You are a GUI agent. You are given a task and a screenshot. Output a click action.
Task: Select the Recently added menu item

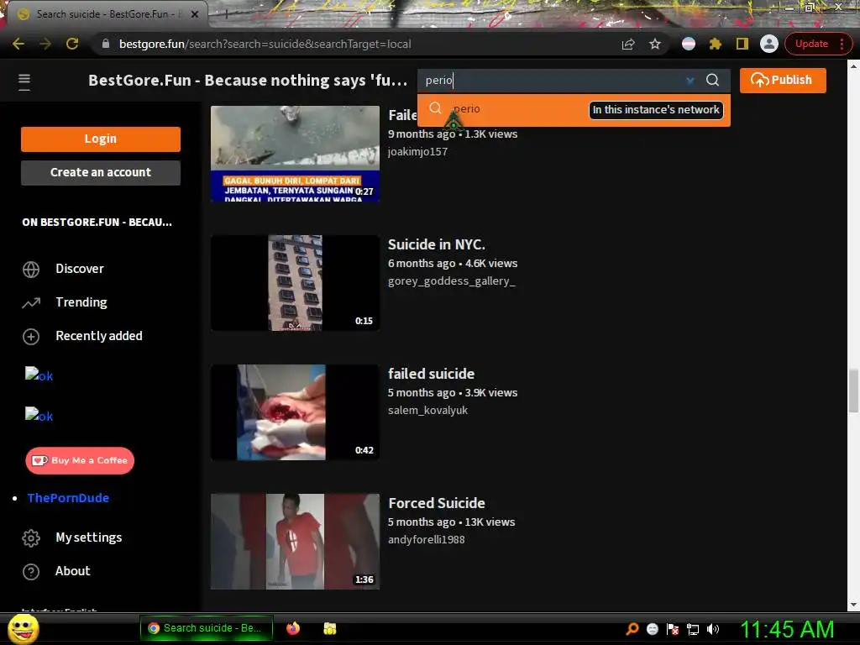click(99, 336)
